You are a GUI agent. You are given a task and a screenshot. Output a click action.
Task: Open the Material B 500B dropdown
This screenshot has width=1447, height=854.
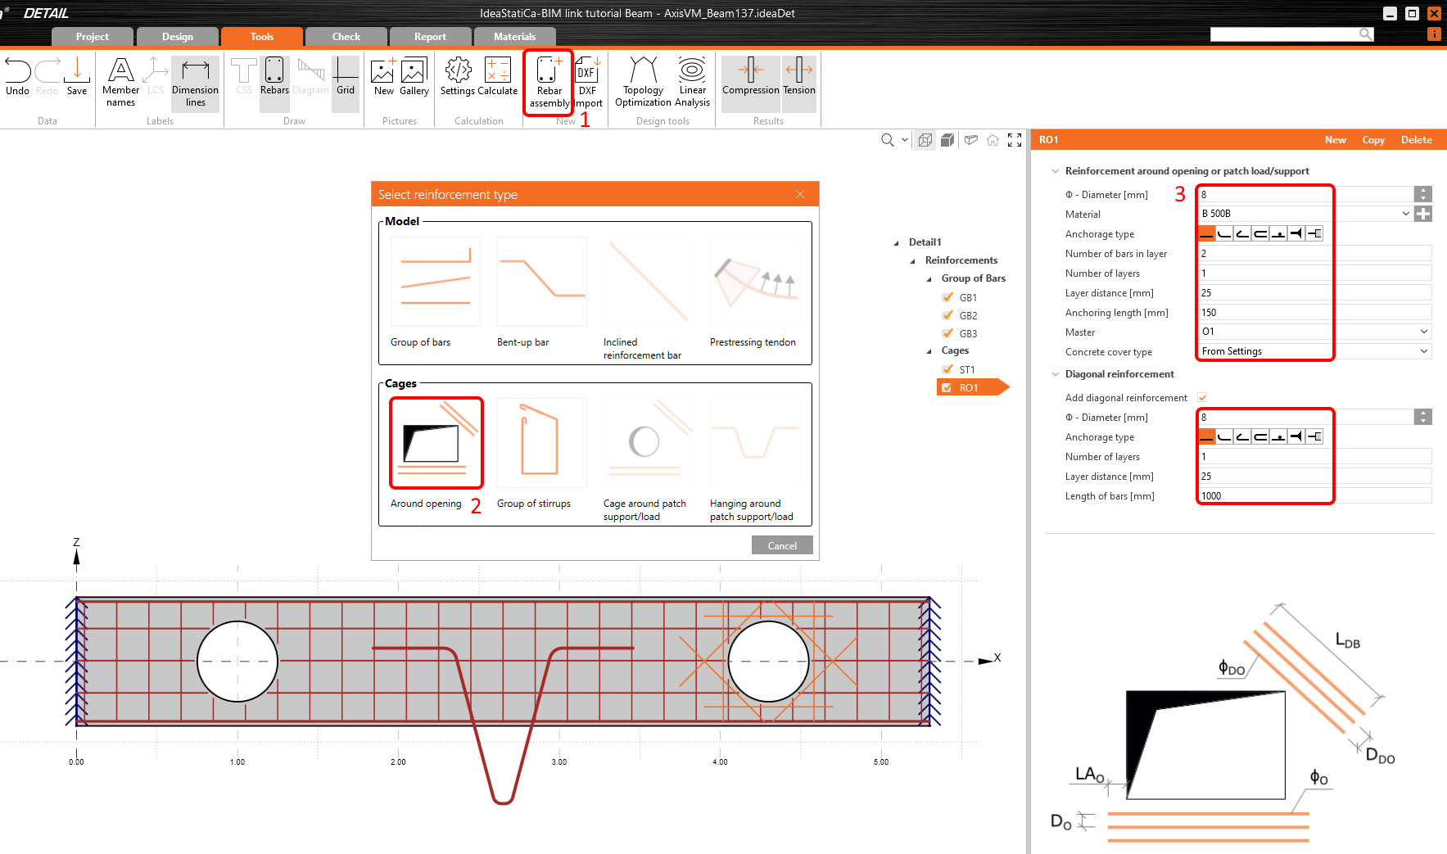coord(1405,214)
